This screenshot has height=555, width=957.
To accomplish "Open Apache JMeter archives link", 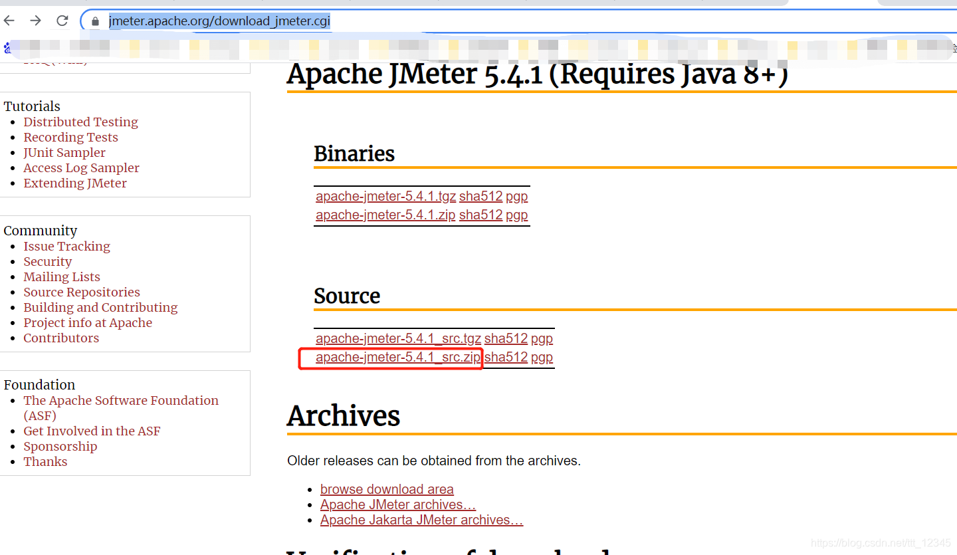I will 398,504.
